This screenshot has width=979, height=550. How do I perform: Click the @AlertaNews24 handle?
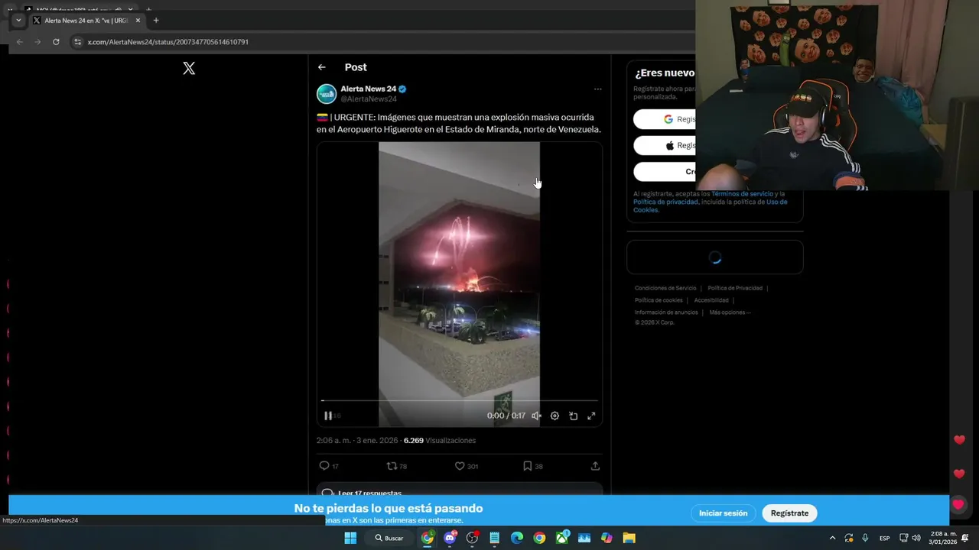pos(369,99)
